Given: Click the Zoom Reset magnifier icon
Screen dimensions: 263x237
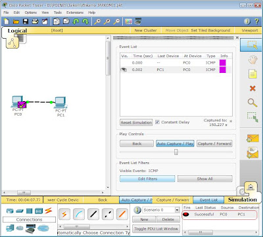Looking at the screenshot, I should (x=107, y=22).
